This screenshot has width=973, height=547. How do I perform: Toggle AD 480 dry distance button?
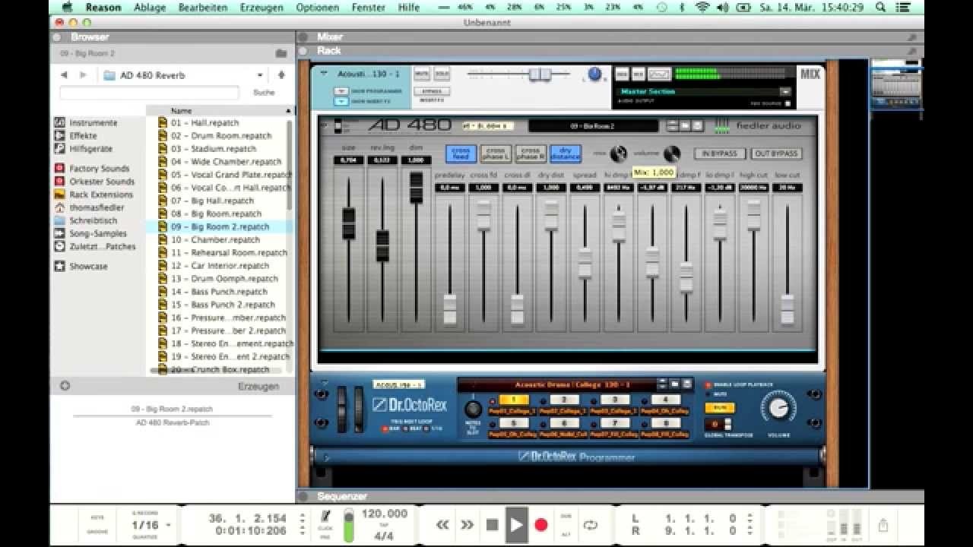tap(566, 153)
